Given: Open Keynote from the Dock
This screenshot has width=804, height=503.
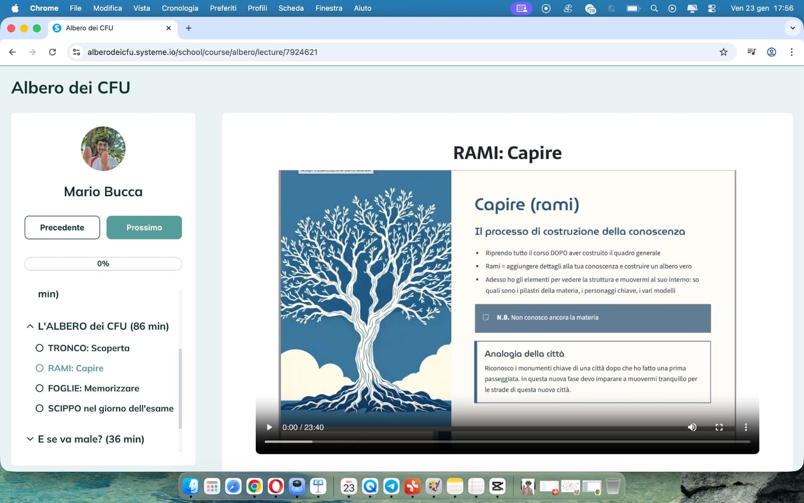Looking at the screenshot, I should pyautogui.click(x=318, y=486).
